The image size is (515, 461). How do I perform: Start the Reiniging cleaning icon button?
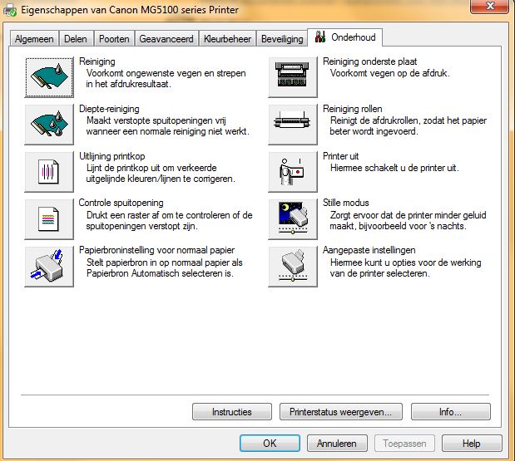click(49, 77)
